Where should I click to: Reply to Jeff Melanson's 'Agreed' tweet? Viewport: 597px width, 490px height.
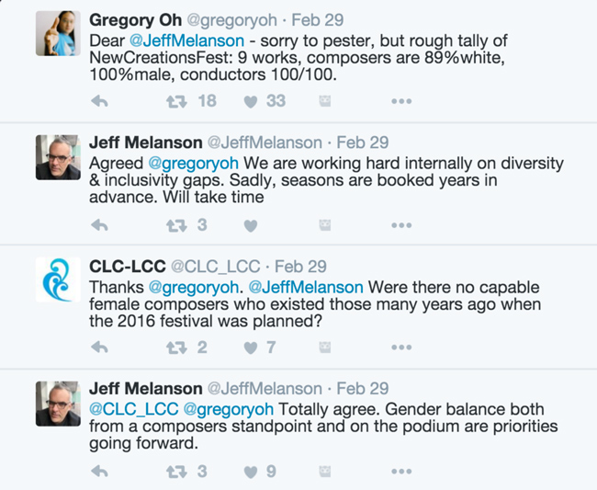pos(100,225)
